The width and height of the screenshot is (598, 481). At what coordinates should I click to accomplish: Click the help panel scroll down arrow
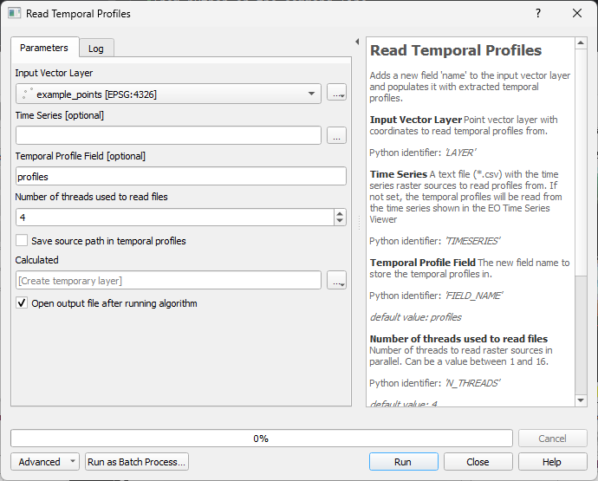pyautogui.click(x=581, y=400)
